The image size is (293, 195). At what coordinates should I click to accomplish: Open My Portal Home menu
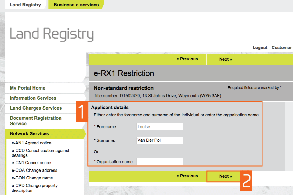pos(27,88)
